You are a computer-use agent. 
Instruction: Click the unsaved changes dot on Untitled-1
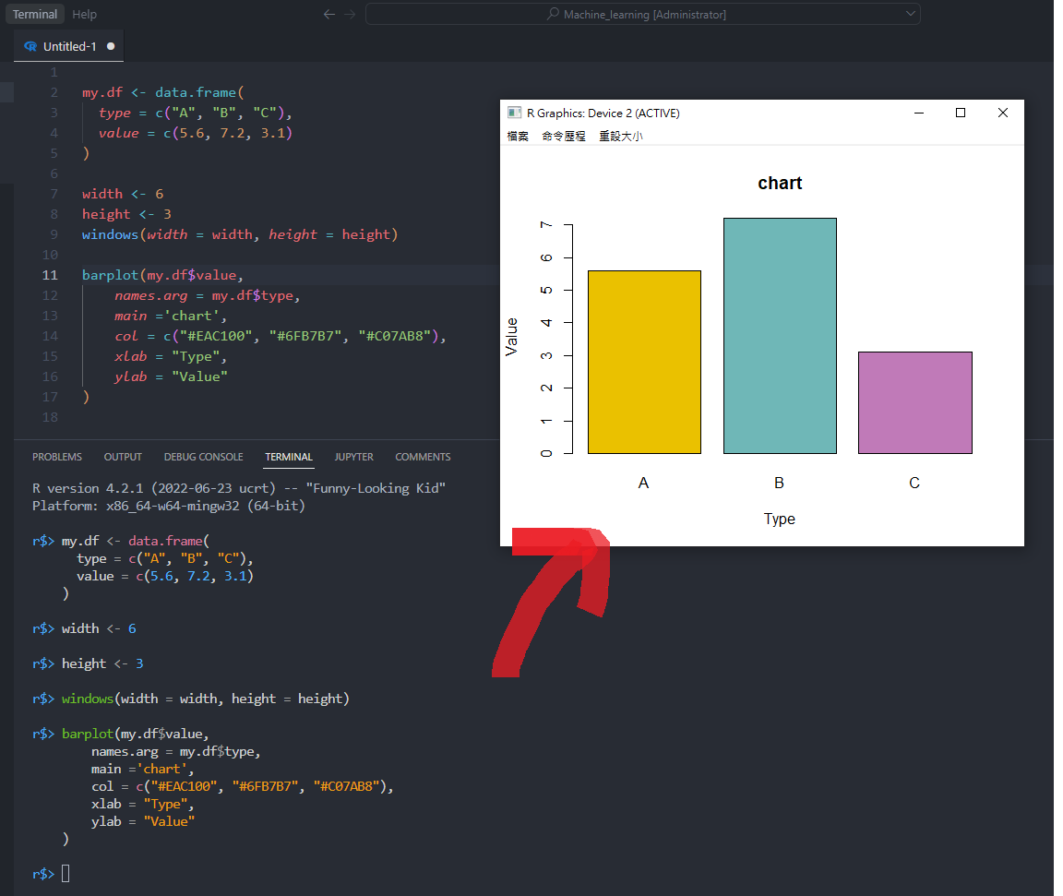pos(109,45)
